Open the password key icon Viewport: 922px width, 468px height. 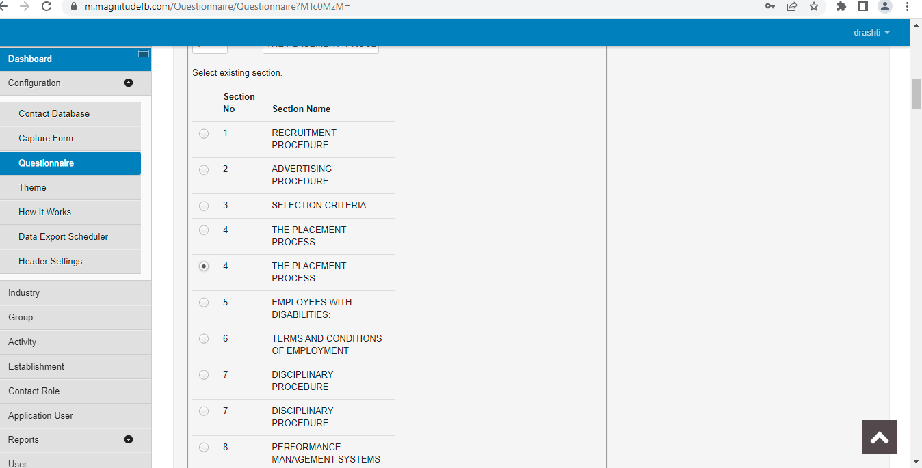click(770, 6)
